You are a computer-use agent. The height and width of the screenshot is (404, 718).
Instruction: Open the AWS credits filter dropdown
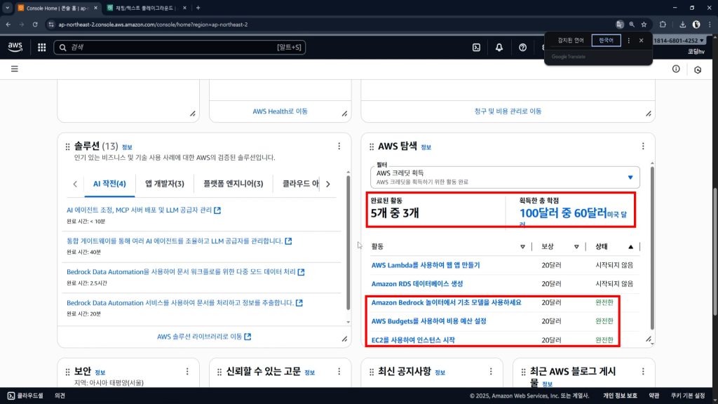pyautogui.click(x=505, y=177)
